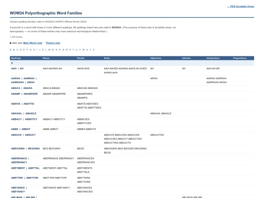Image resolution: width=264 pixels, height=198 pixels.
Task: Jump to letter E in alphabet index
Action: (24, 50)
